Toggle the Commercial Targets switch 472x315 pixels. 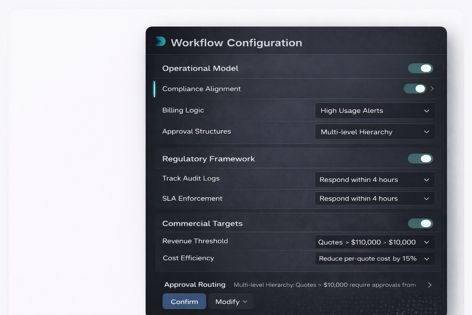pyautogui.click(x=420, y=224)
